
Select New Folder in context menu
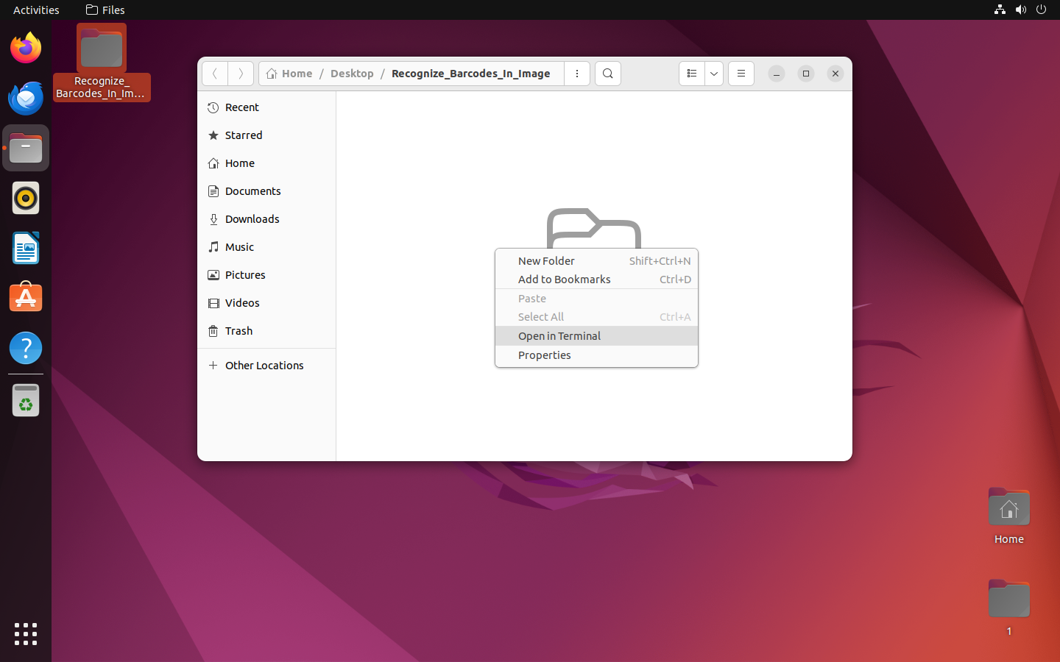(x=546, y=261)
